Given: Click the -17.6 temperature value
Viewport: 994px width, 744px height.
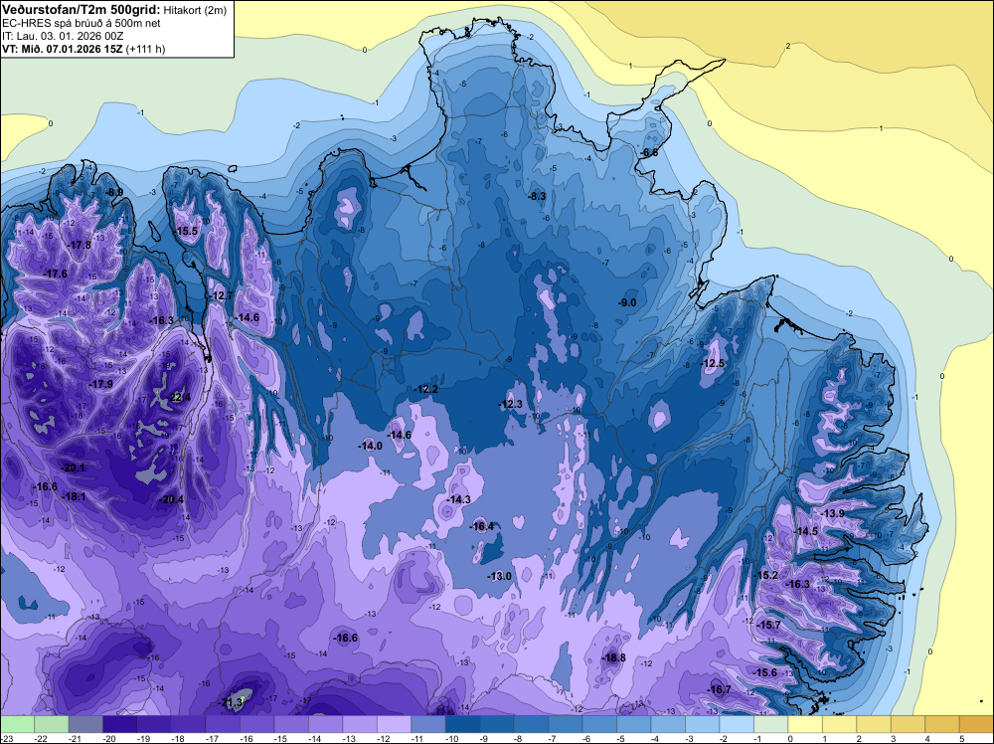Looking at the screenshot, I should 56,274.
